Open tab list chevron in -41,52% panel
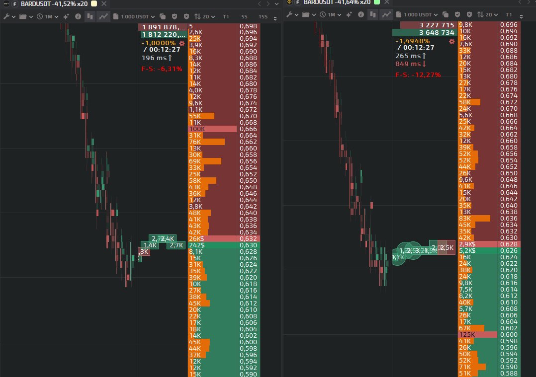This screenshot has height=377, width=536. point(276,4)
